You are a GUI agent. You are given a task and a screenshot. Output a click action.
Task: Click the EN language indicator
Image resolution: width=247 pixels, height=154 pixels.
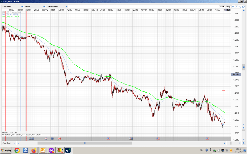[202, 150]
